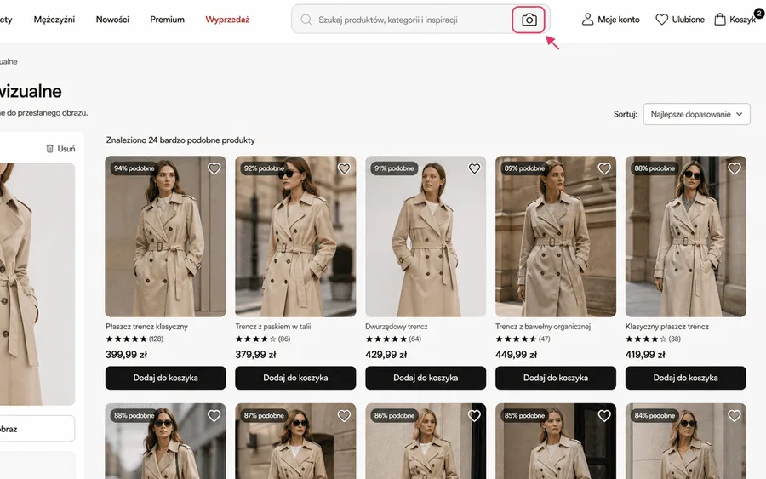This screenshot has width=766, height=479.
Task: Open the Mężczyźni navigation item
Action: pyautogui.click(x=54, y=20)
